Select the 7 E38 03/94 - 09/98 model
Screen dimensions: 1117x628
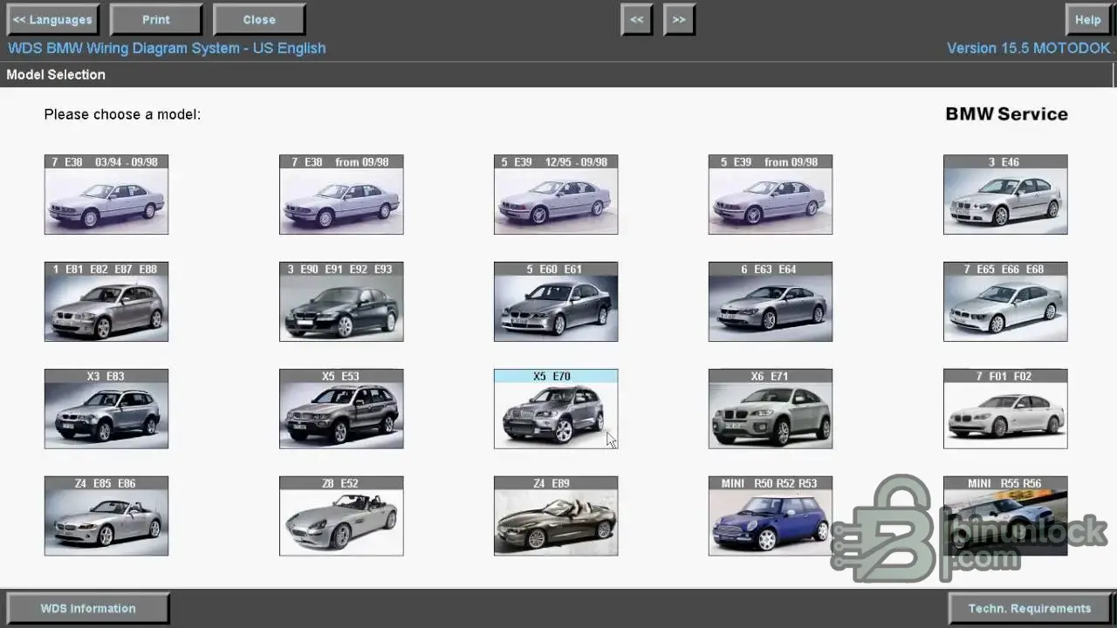(106, 195)
